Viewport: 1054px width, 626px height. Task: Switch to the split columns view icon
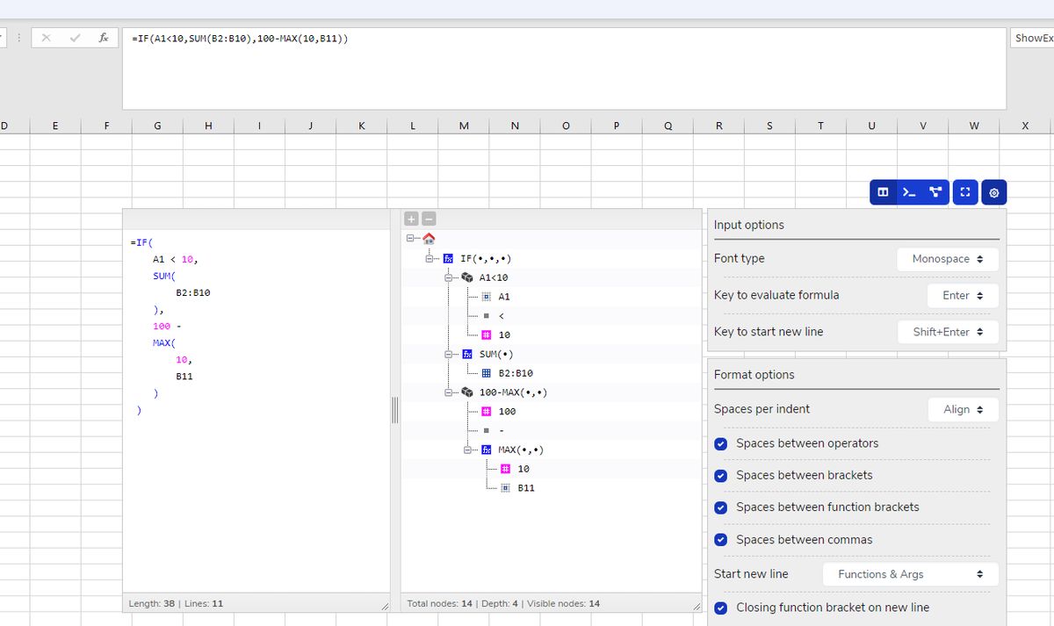(883, 192)
